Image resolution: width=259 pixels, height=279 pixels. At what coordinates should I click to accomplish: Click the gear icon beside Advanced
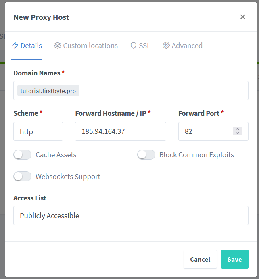click(166, 46)
